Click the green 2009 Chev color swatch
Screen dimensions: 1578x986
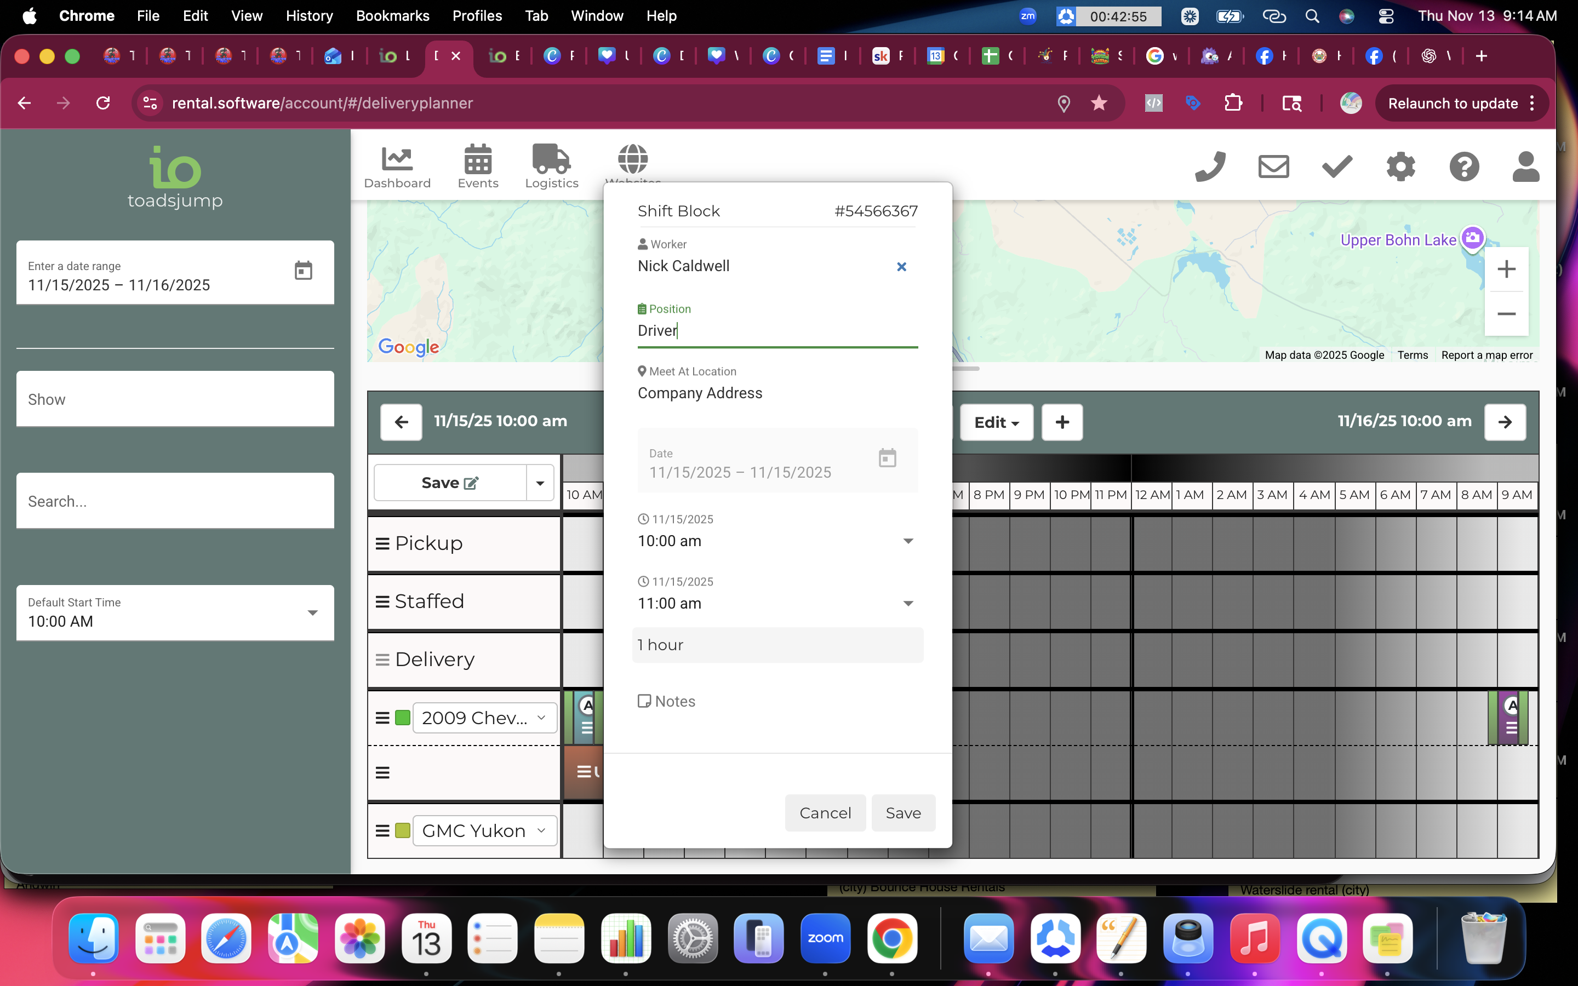[402, 718]
